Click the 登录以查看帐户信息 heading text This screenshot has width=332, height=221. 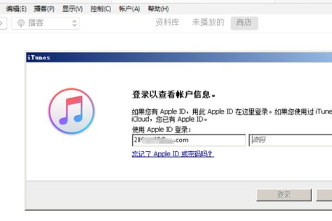coord(174,94)
